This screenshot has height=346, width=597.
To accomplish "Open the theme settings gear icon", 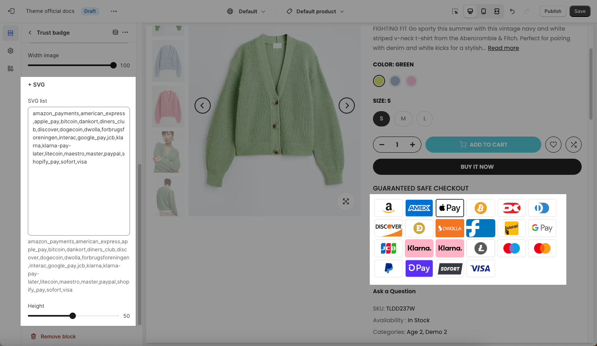I will tap(10, 51).
